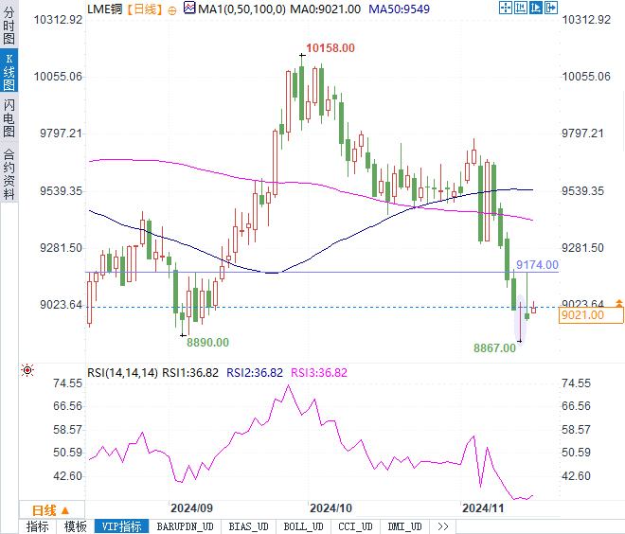
Task: Choose the BIAS_UD indicator
Action: click(248, 526)
